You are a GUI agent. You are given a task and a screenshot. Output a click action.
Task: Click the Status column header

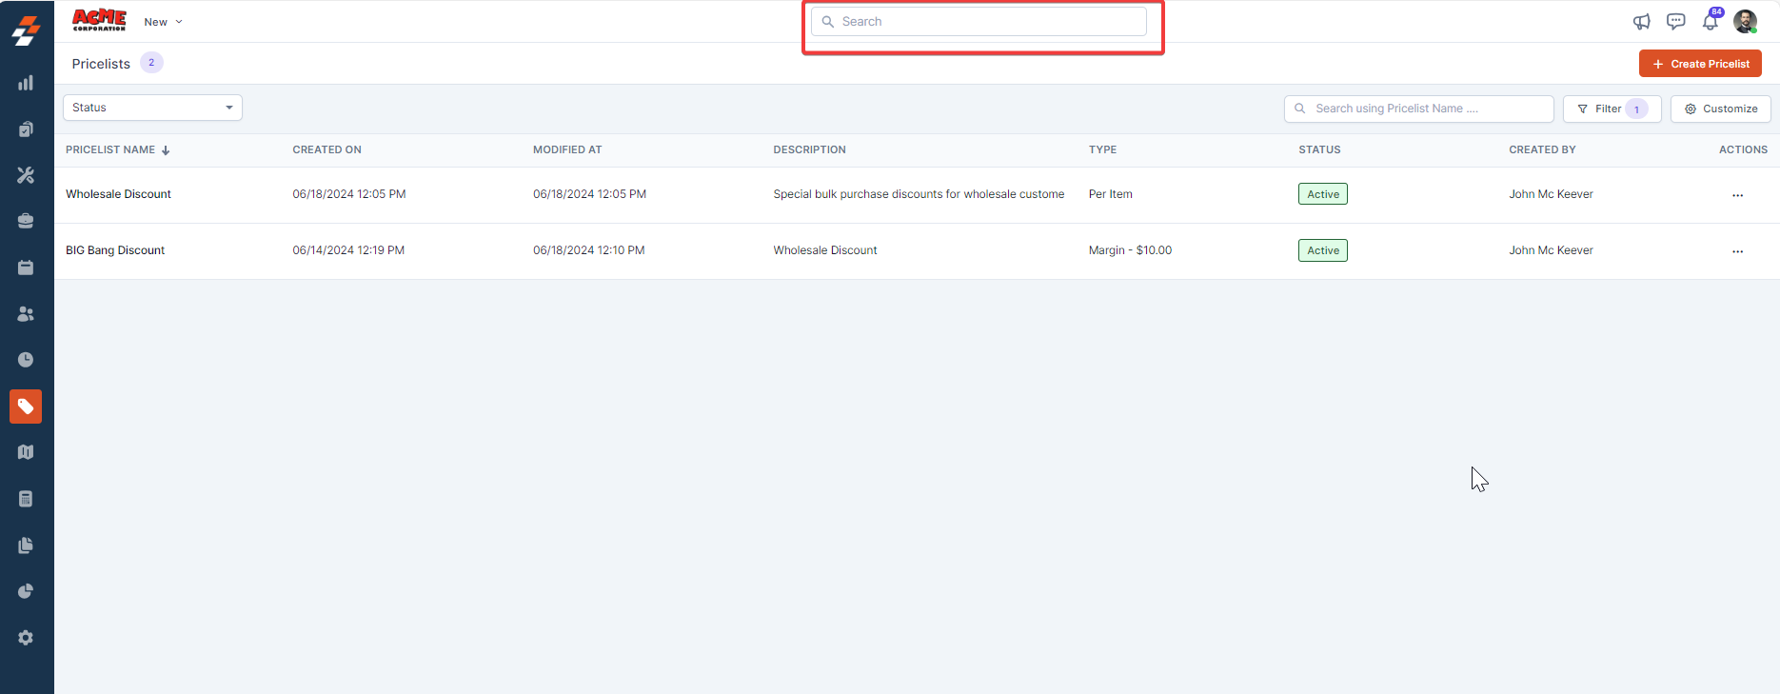coord(1319,149)
